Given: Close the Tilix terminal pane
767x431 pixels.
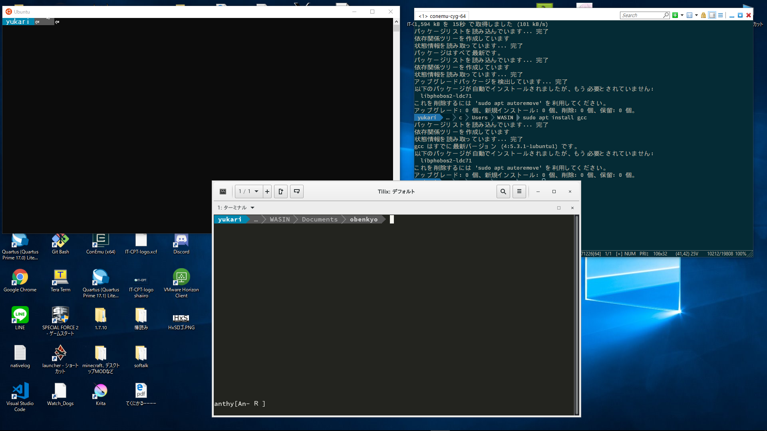Looking at the screenshot, I should (x=572, y=208).
